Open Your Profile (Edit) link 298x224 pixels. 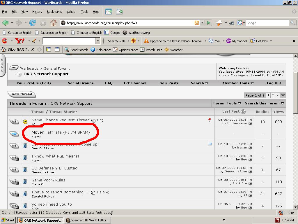point(34,83)
